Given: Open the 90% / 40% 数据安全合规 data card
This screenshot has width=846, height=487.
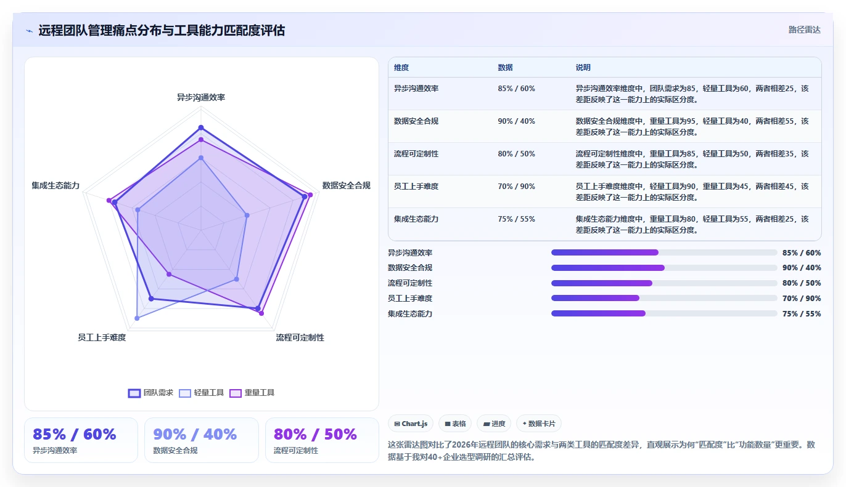Looking at the screenshot, I should tap(202, 440).
